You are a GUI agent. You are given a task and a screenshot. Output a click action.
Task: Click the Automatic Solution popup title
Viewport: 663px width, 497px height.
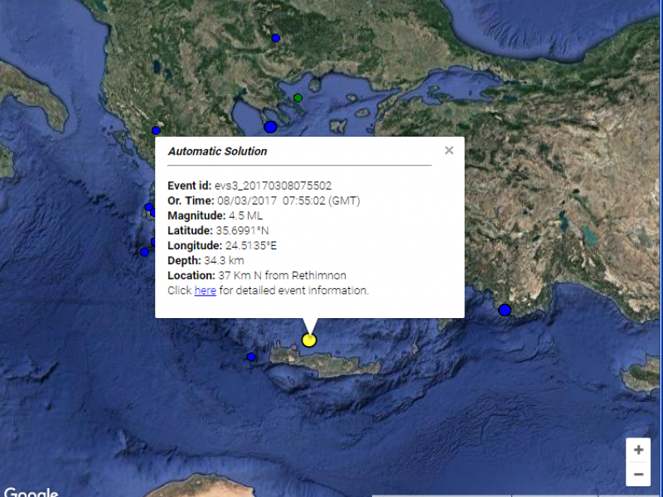pos(217,152)
